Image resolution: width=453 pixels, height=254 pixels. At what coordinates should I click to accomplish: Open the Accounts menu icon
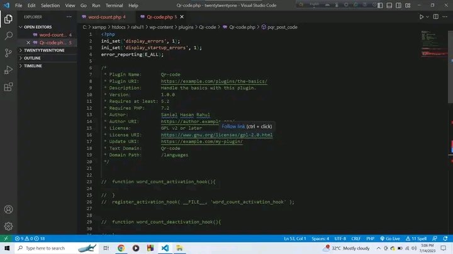tap(8, 209)
